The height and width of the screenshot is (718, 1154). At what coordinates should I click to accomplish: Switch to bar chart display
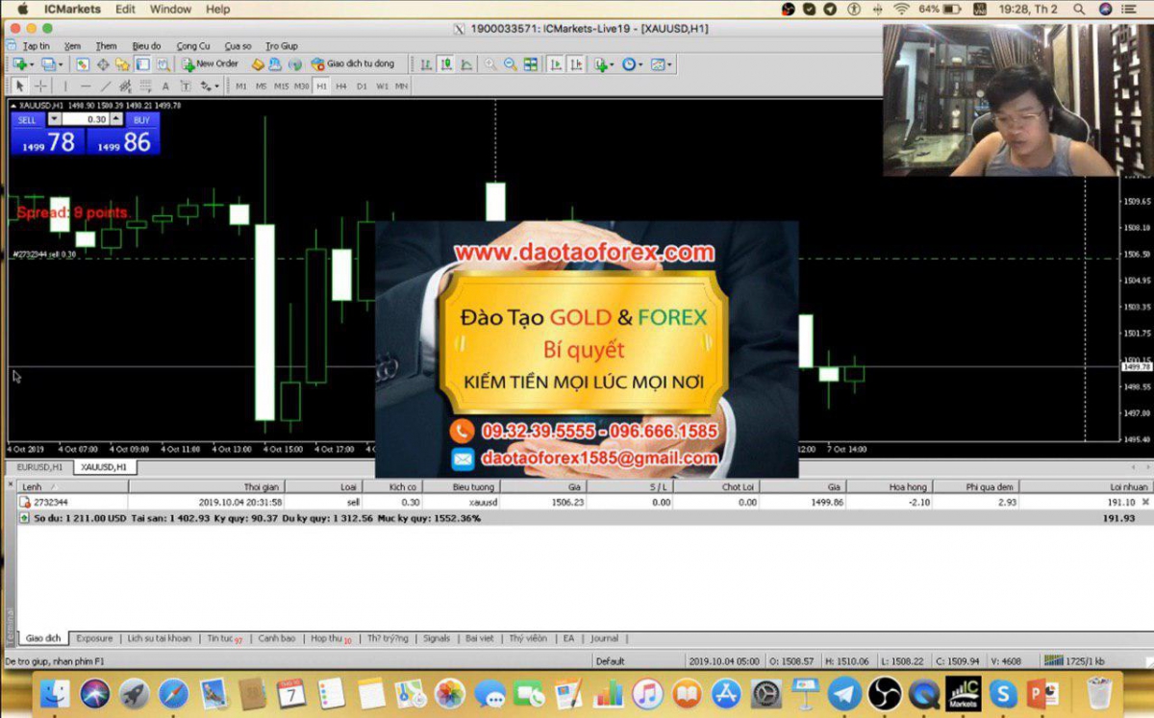[426, 64]
